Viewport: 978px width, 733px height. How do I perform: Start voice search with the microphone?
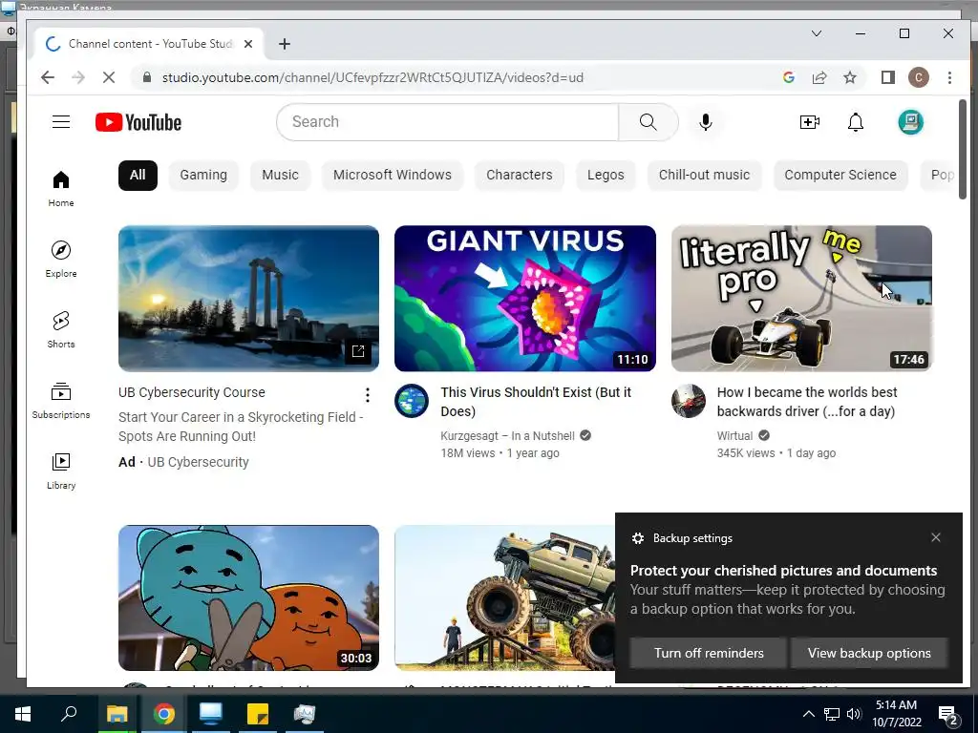point(706,122)
